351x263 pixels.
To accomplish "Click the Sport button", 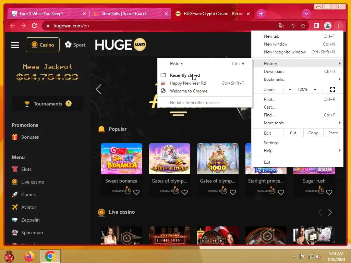I will [75, 45].
